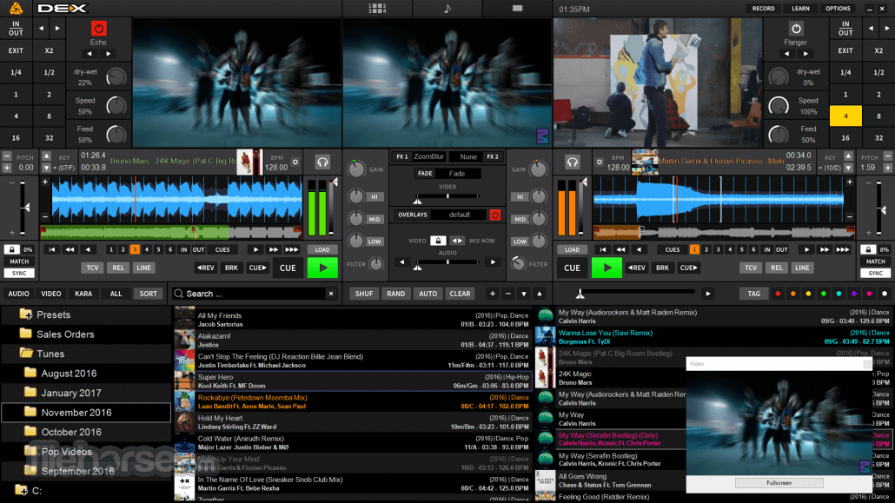Click Fullscreen in video preview window
The width and height of the screenshot is (895, 503).
[779, 483]
